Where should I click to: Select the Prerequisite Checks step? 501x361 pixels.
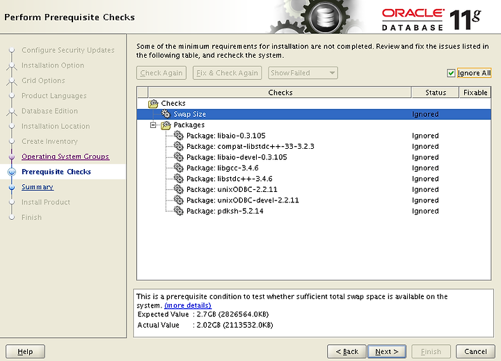(x=56, y=172)
